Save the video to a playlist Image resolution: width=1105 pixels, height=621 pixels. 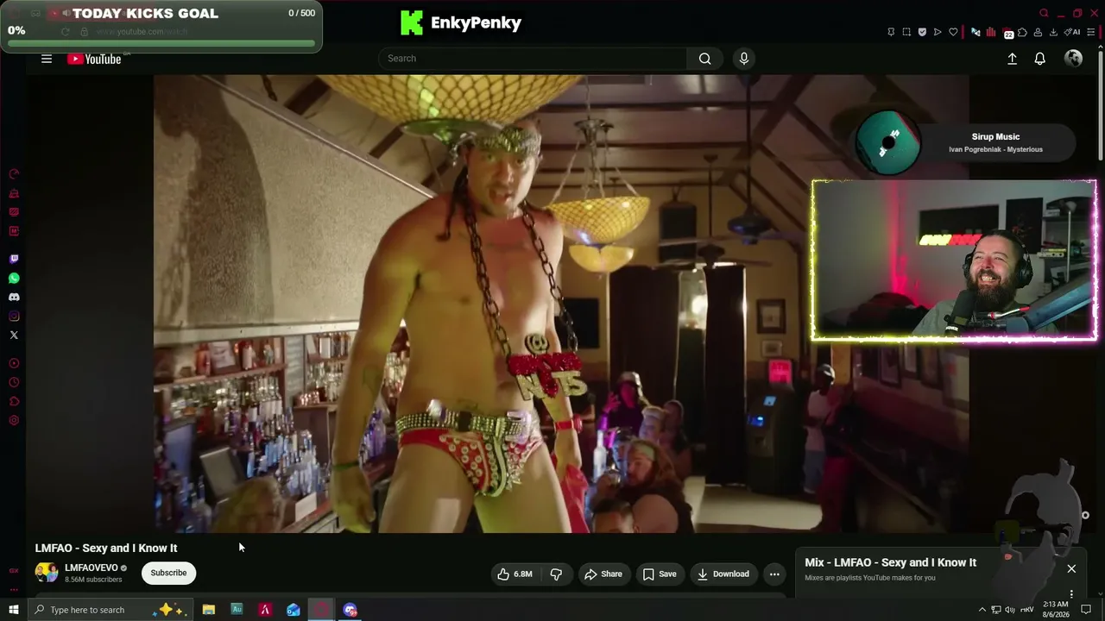(660, 574)
